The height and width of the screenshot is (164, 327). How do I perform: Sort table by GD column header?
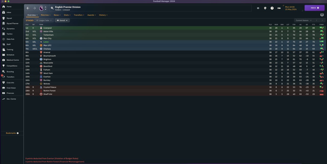click(x=307, y=24)
